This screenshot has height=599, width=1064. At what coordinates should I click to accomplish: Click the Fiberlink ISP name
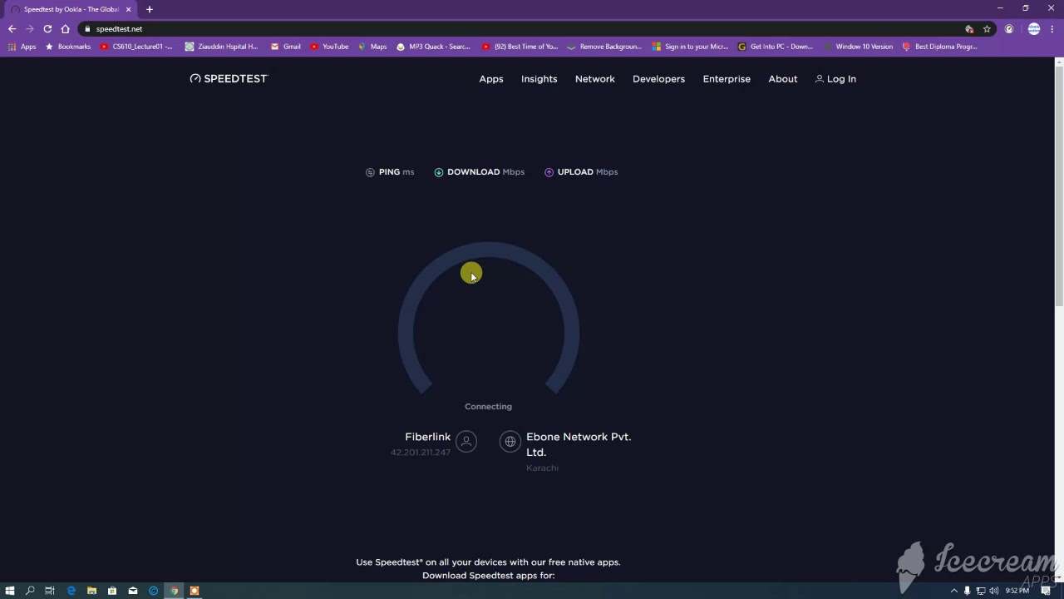427,437
